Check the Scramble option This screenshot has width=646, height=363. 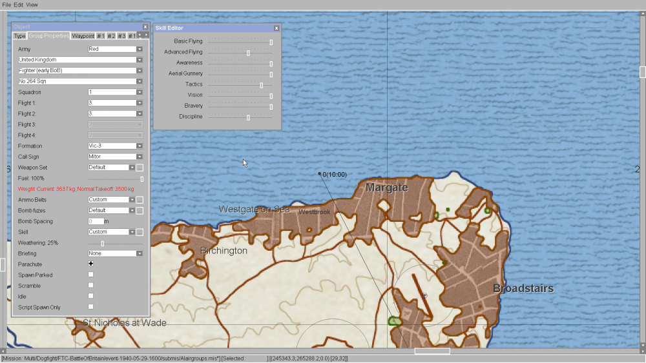click(x=91, y=286)
